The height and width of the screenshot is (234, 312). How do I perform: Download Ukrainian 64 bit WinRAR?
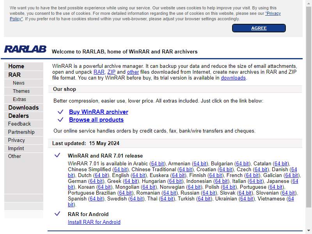pos(247,199)
